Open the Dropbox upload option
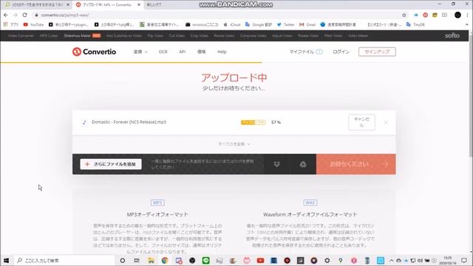473x266 pixels. click(276, 164)
